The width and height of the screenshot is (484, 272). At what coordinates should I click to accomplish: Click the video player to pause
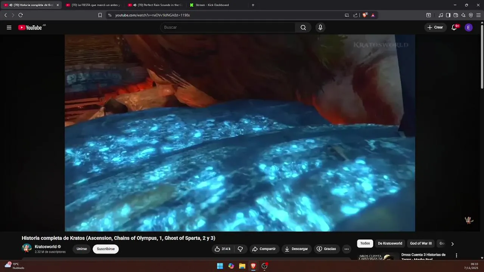click(x=240, y=133)
